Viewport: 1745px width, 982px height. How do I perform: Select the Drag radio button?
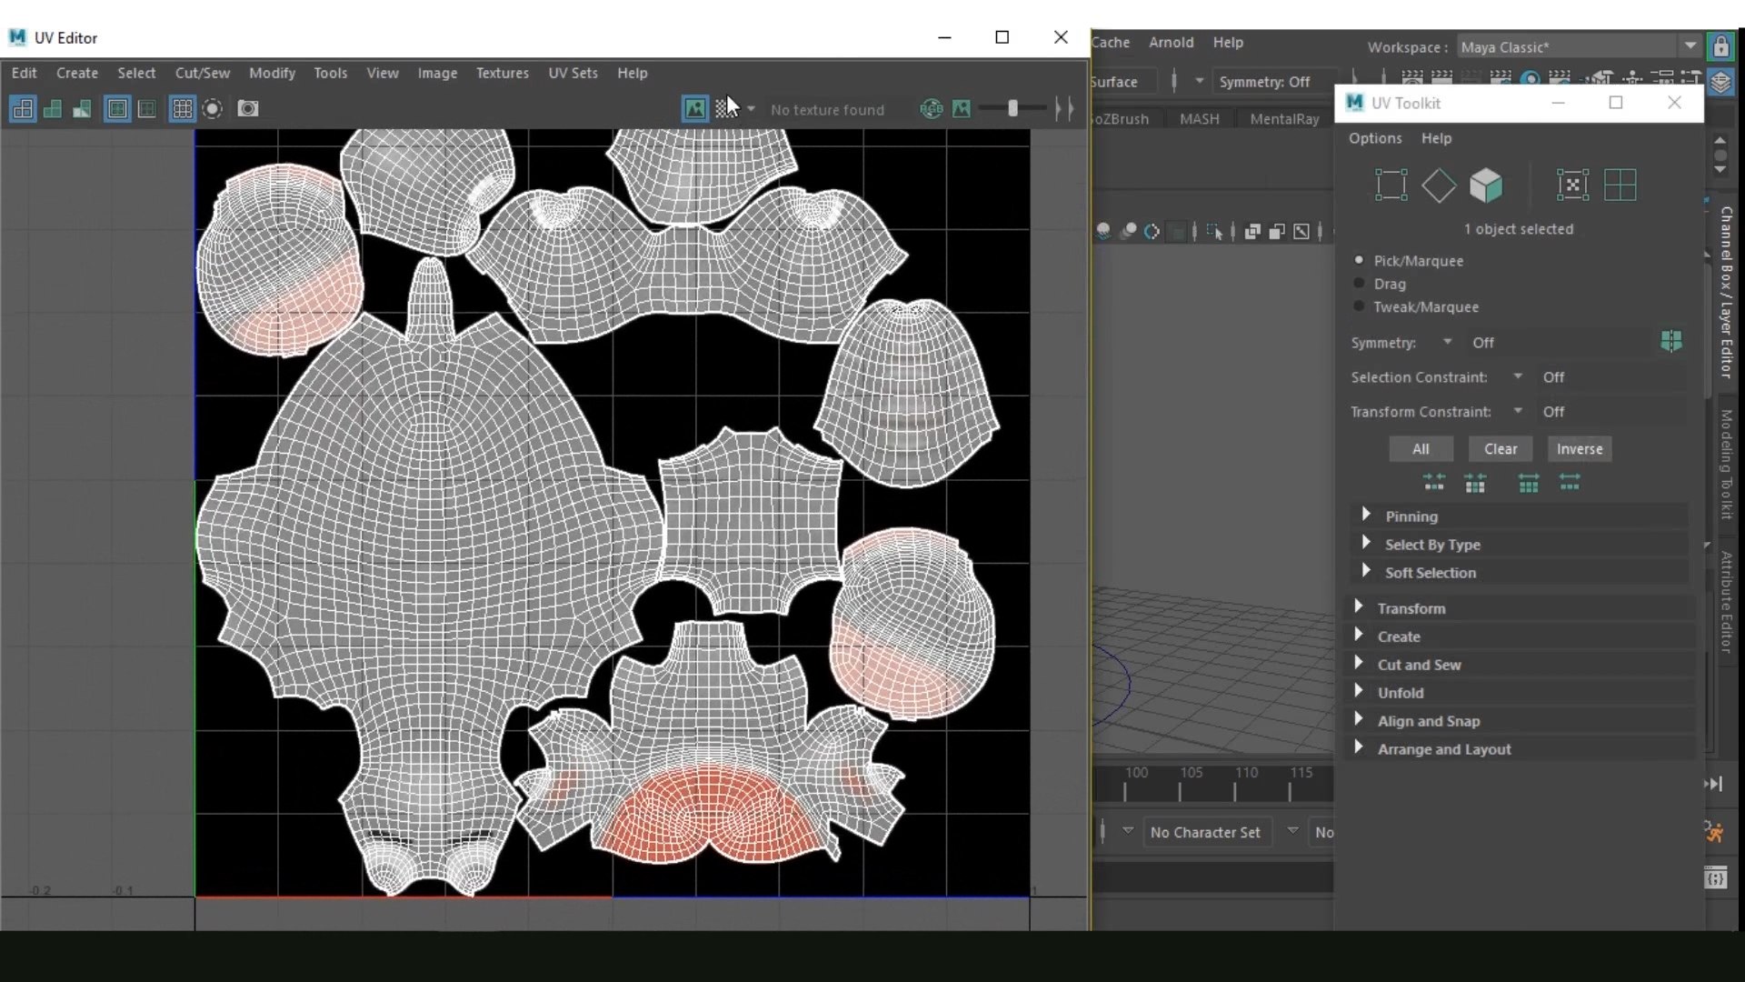pyautogui.click(x=1360, y=284)
